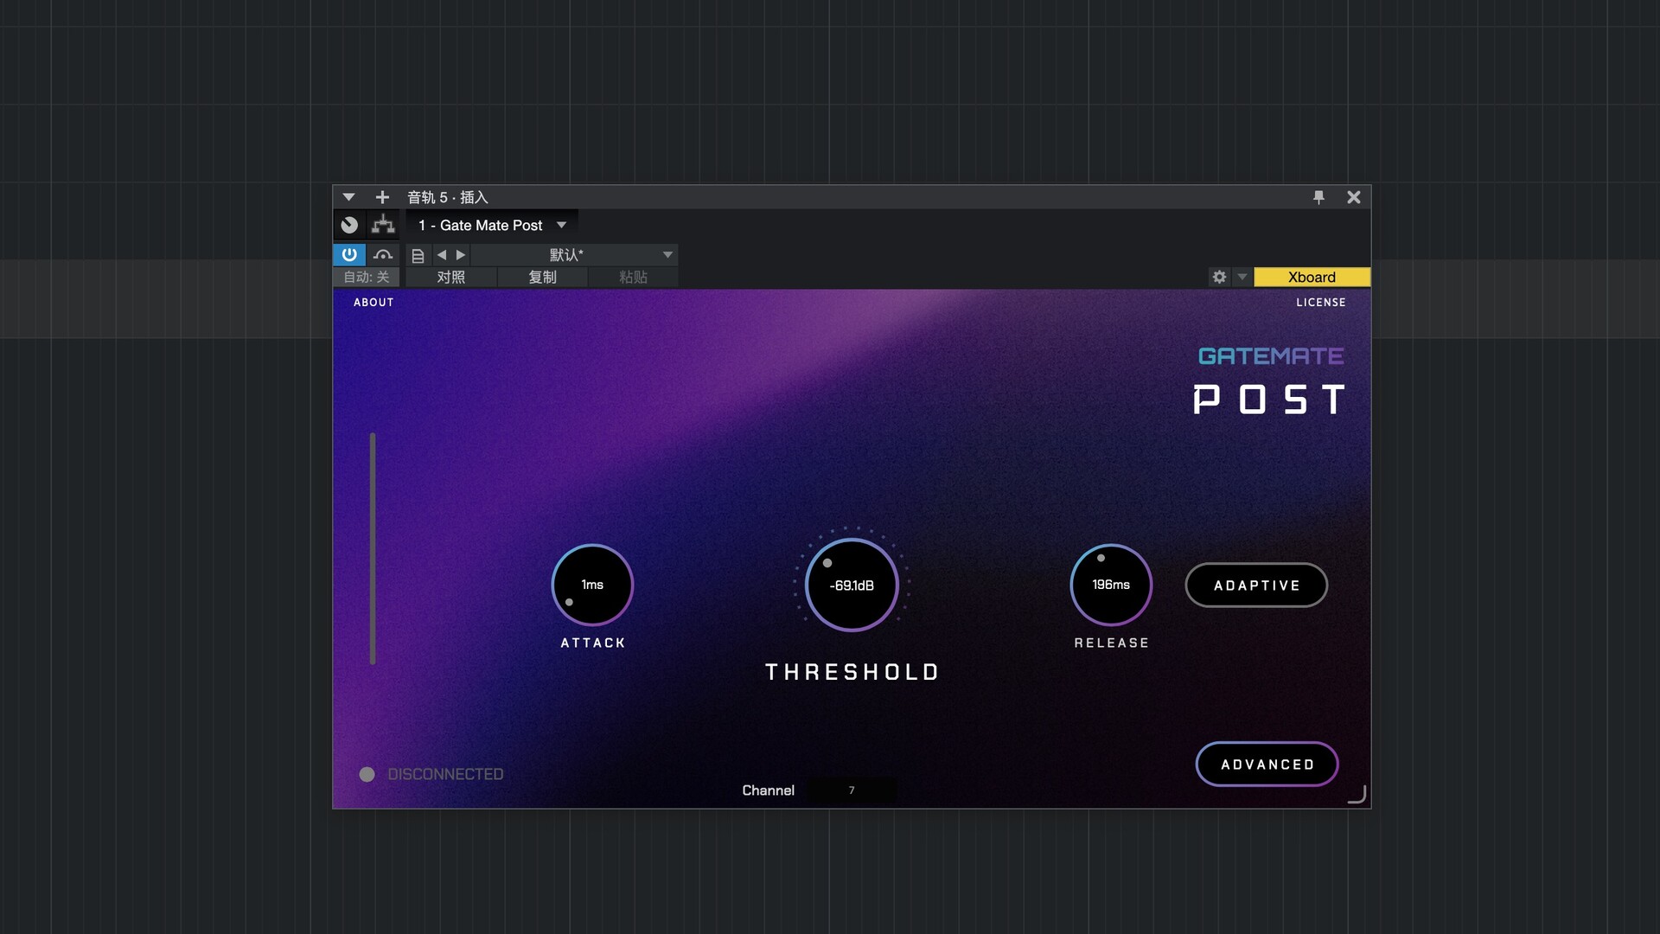The height and width of the screenshot is (934, 1660).
Task: Click the Release knob showing 196ms
Action: point(1111,585)
